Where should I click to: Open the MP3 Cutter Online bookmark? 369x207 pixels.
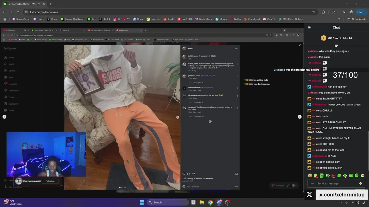(291, 19)
